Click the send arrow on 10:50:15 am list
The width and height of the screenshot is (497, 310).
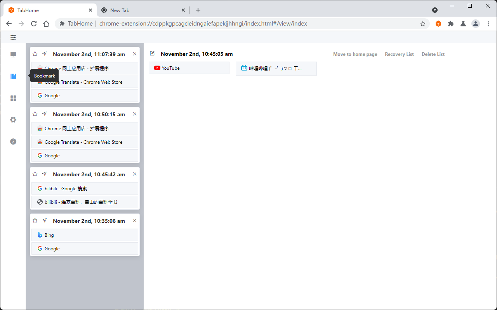(x=44, y=114)
